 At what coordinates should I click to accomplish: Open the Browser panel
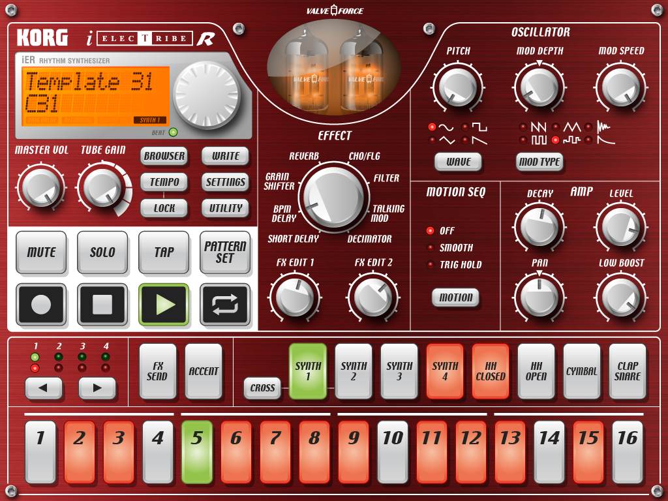164,157
